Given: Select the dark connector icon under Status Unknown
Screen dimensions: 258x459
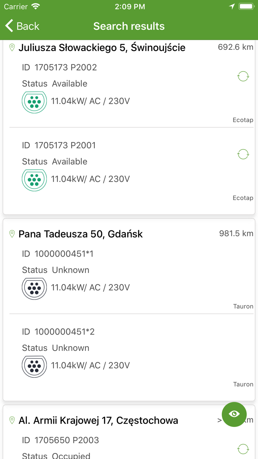Looking at the screenshot, I should click(34, 288).
